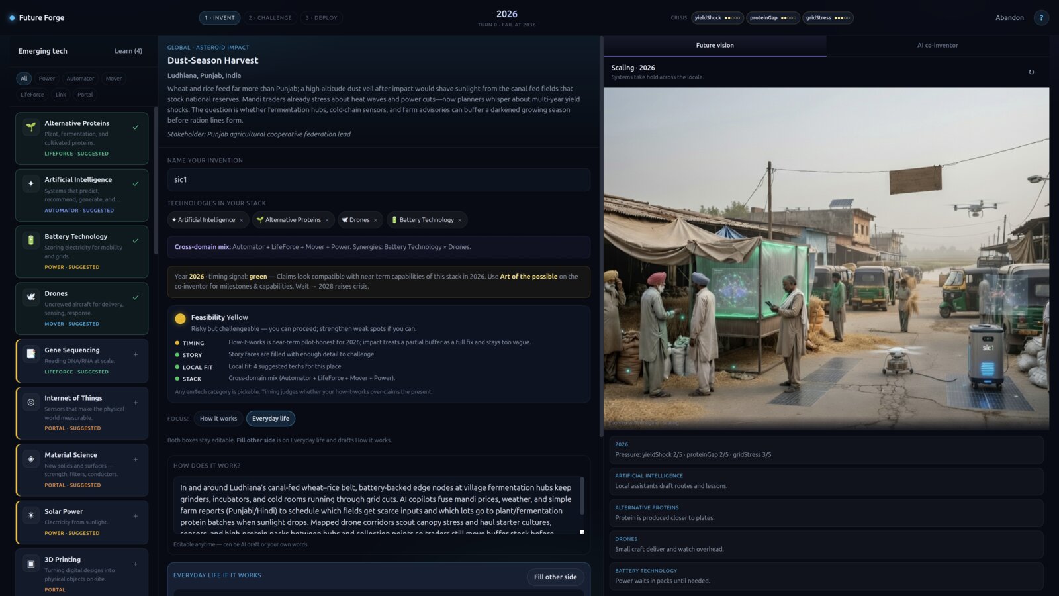1059x596 pixels.
Task: Select the 1 · Invent step
Action: click(220, 18)
